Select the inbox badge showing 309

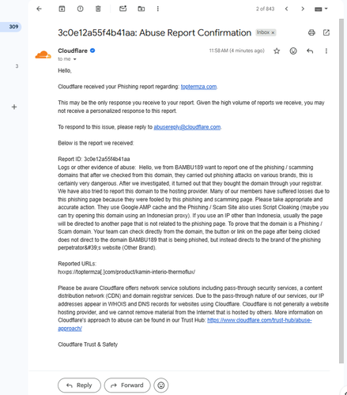13,27
